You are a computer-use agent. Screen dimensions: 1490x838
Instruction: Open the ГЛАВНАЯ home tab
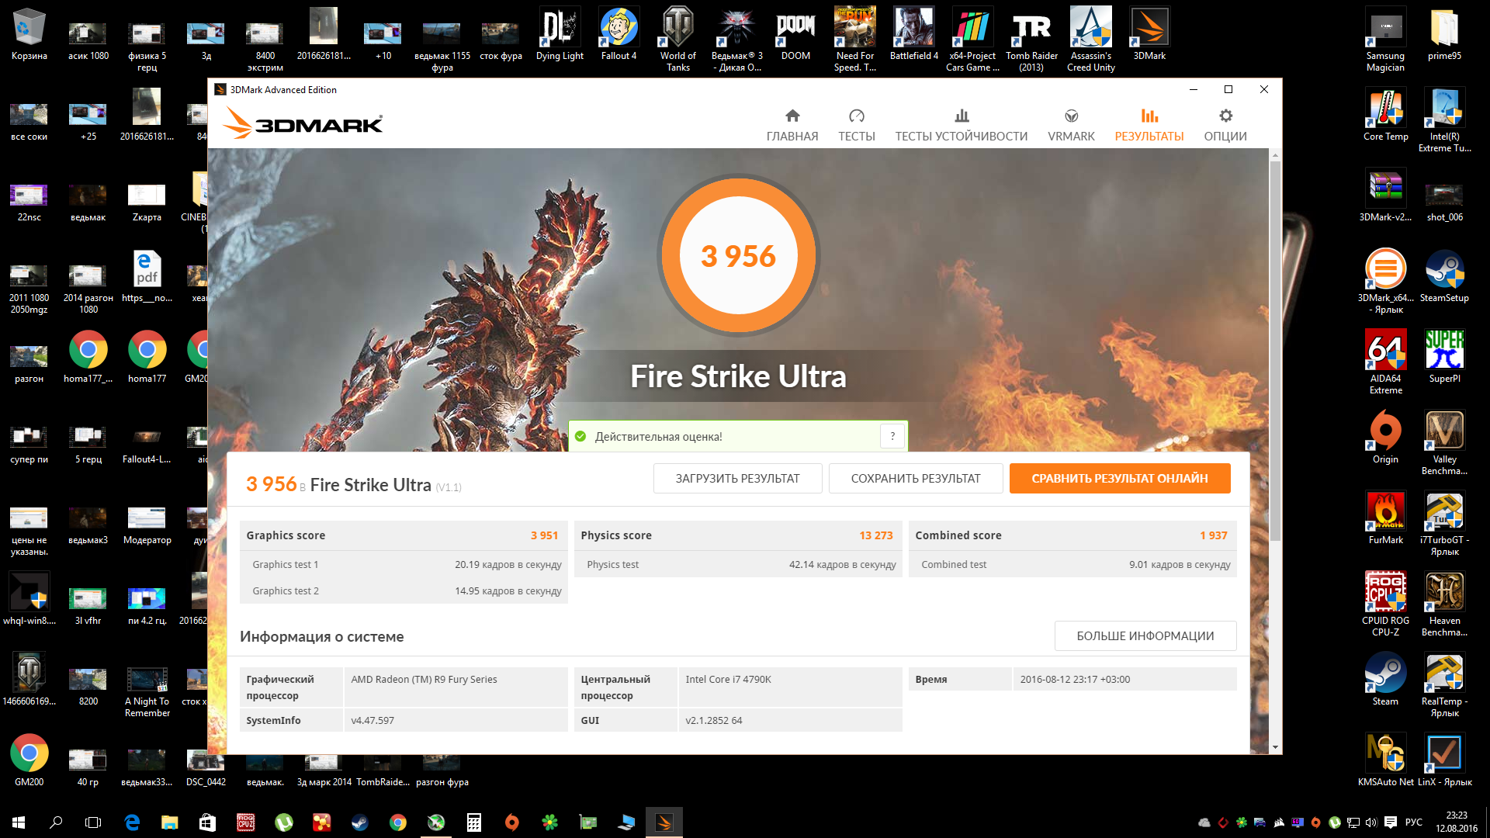[792, 125]
